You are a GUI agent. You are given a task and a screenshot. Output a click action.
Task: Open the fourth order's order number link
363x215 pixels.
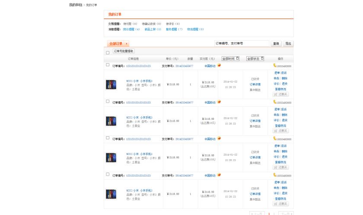click(138, 176)
